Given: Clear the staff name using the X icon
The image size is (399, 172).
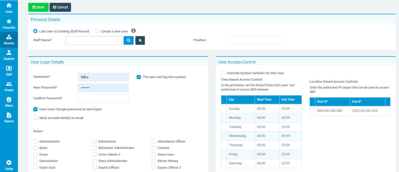Looking at the screenshot, I should coord(140,40).
